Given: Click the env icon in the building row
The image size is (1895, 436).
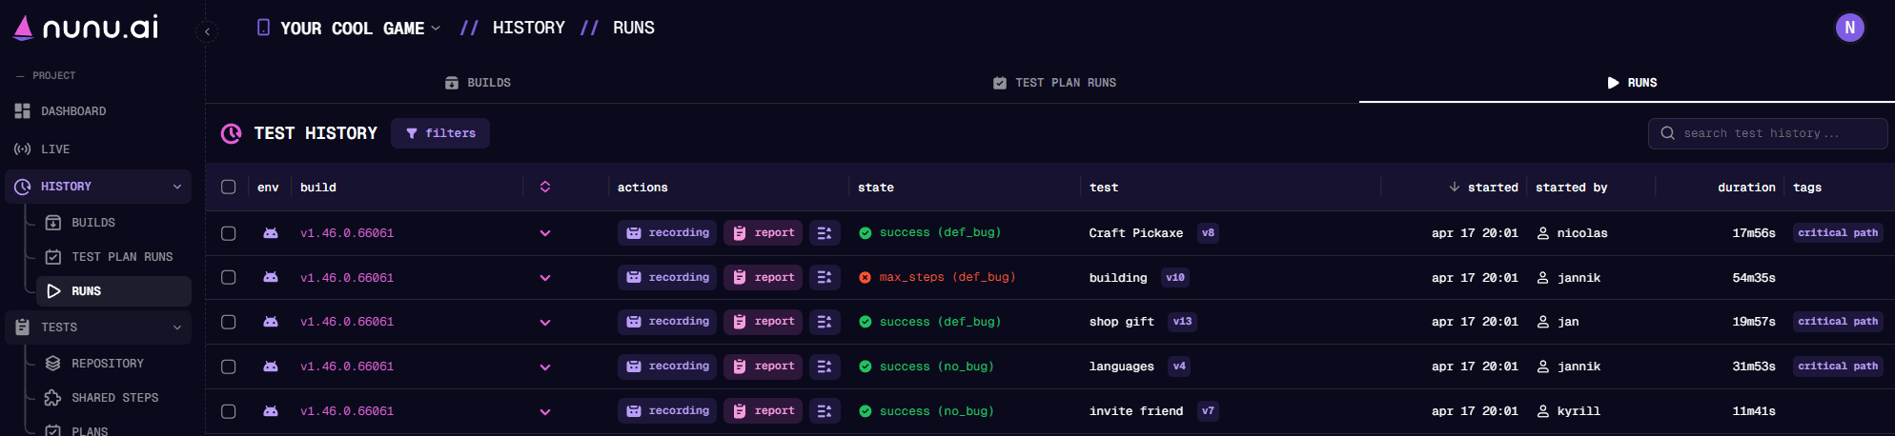Looking at the screenshot, I should point(271,278).
